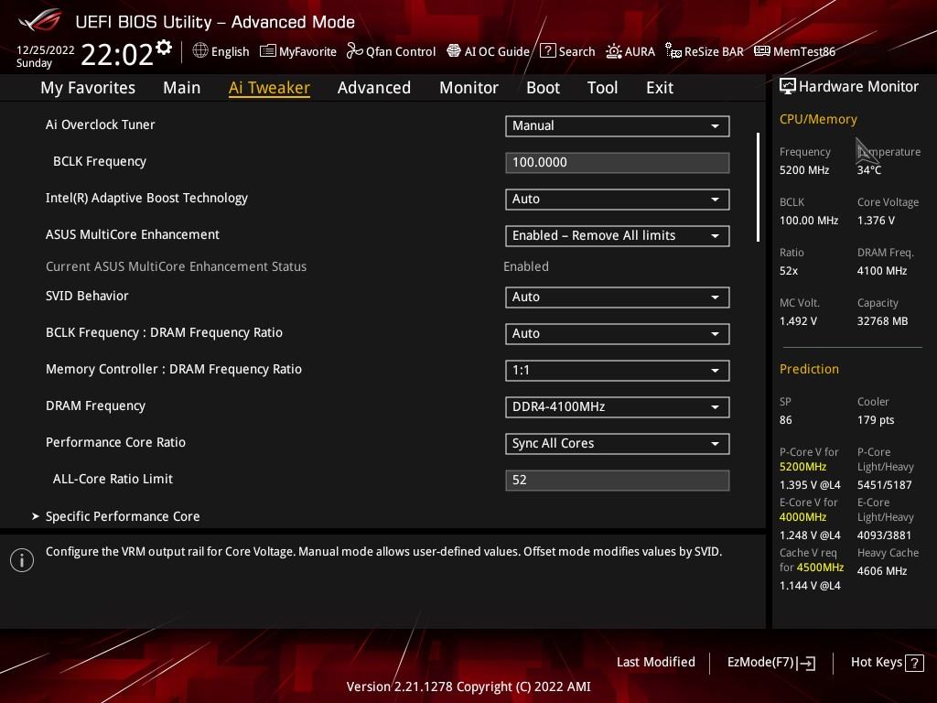Click the 52x Ratio value
The height and width of the screenshot is (703, 937).
tap(789, 271)
